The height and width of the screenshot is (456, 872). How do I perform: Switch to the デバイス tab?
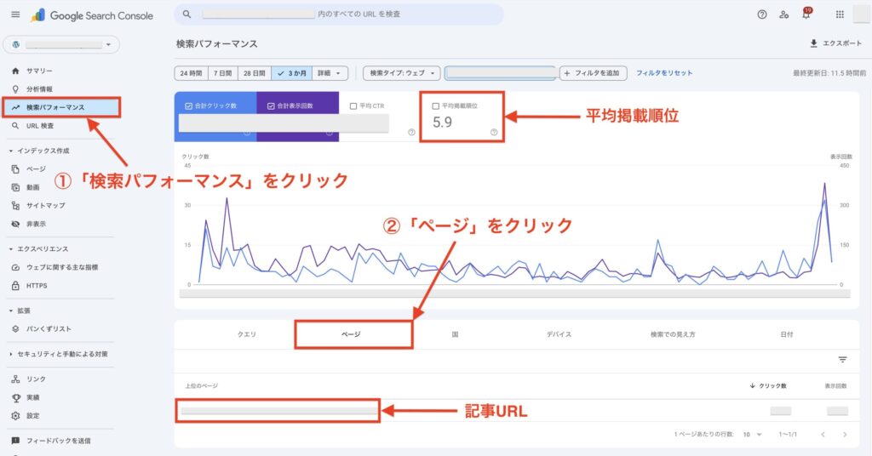coord(559,334)
